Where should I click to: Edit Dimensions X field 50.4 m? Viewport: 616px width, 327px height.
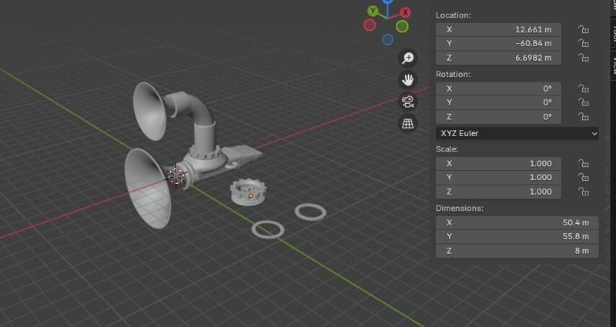517,222
